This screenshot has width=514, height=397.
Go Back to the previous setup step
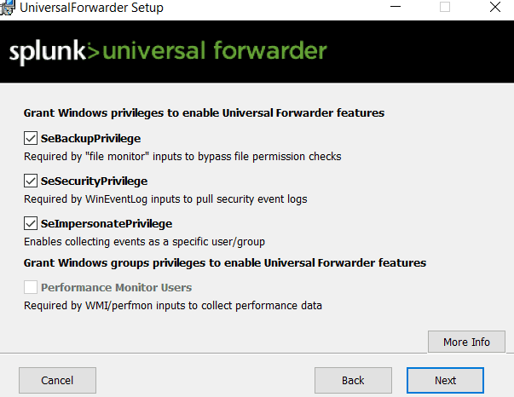pos(353,380)
